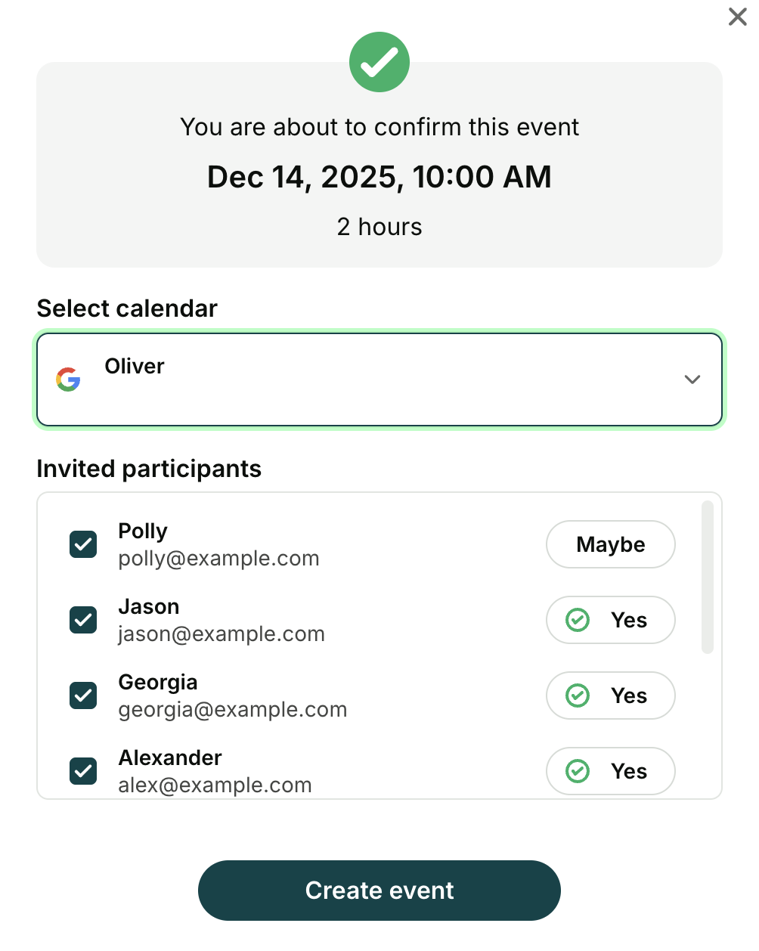The image size is (759, 951).
Task: Close the confirm event dialog
Action: 737,17
